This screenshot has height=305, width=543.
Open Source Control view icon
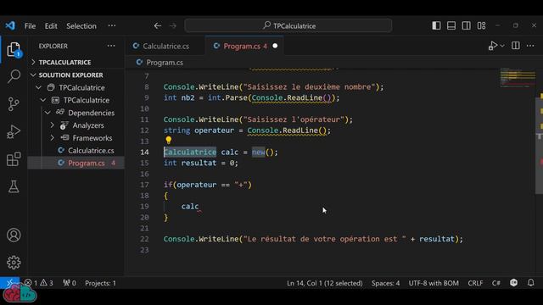pos(14,103)
